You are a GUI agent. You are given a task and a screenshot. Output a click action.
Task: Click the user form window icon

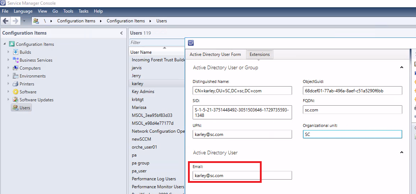tap(190, 43)
